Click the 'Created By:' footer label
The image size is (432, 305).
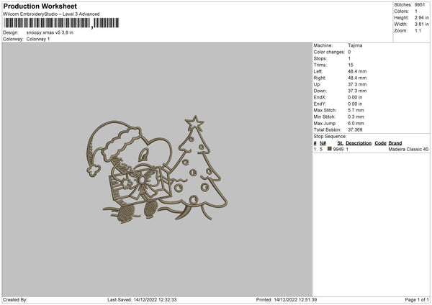point(15,300)
